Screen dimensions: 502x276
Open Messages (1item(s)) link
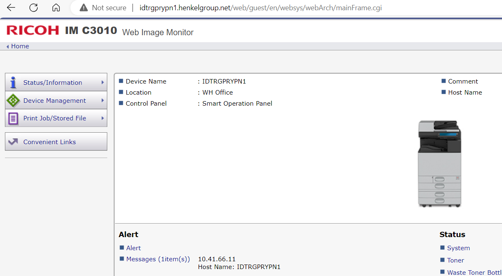158,259
